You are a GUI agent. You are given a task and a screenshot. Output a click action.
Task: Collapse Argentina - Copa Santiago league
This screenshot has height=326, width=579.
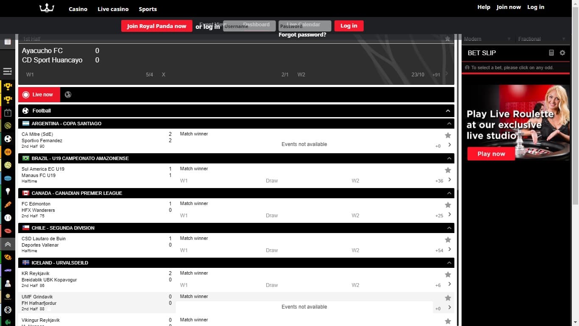coord(449,124)
